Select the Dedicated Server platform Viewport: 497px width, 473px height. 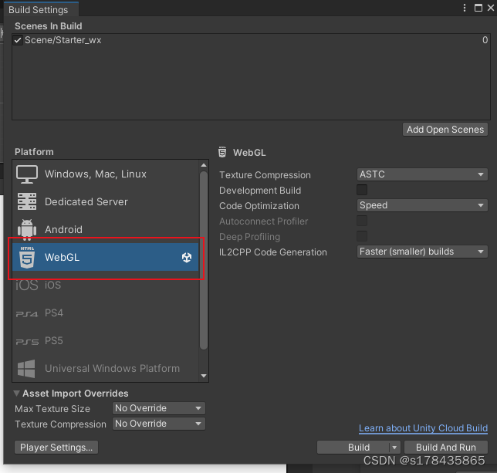click(x=106, y=201)
